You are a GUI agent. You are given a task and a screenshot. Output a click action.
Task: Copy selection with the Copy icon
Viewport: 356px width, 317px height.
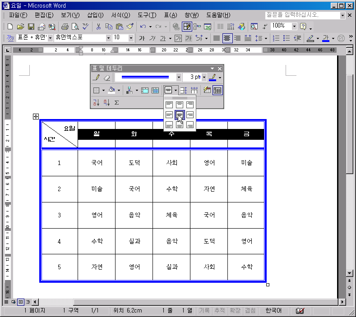[x=109, y=27]
